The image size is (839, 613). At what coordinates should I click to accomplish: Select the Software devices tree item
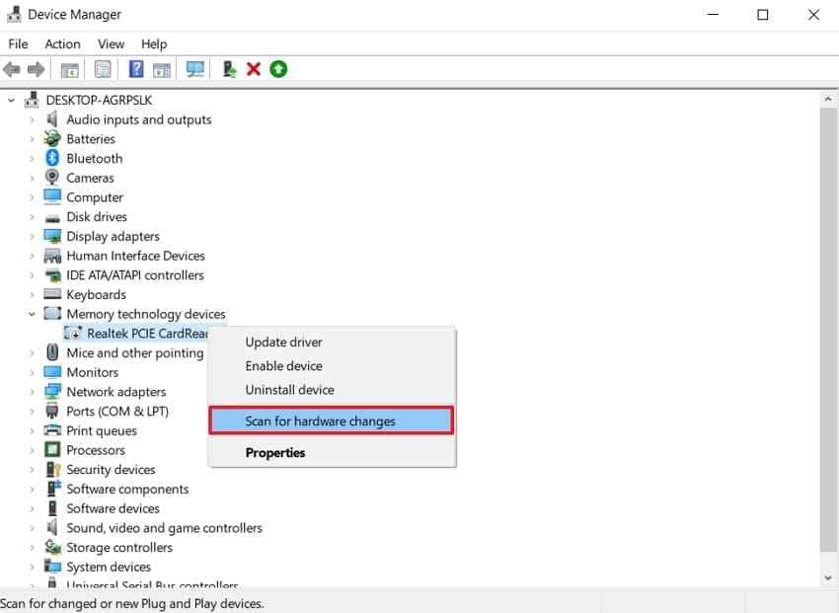[x=113, y=508]
